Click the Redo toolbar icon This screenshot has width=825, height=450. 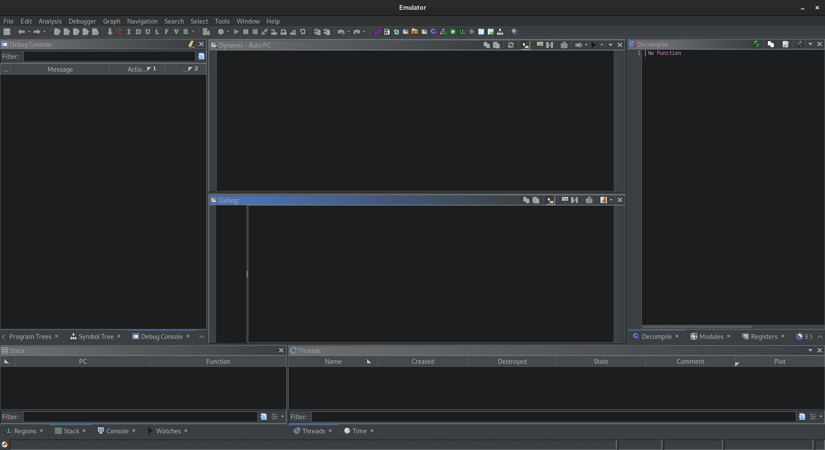pos(356,32)
